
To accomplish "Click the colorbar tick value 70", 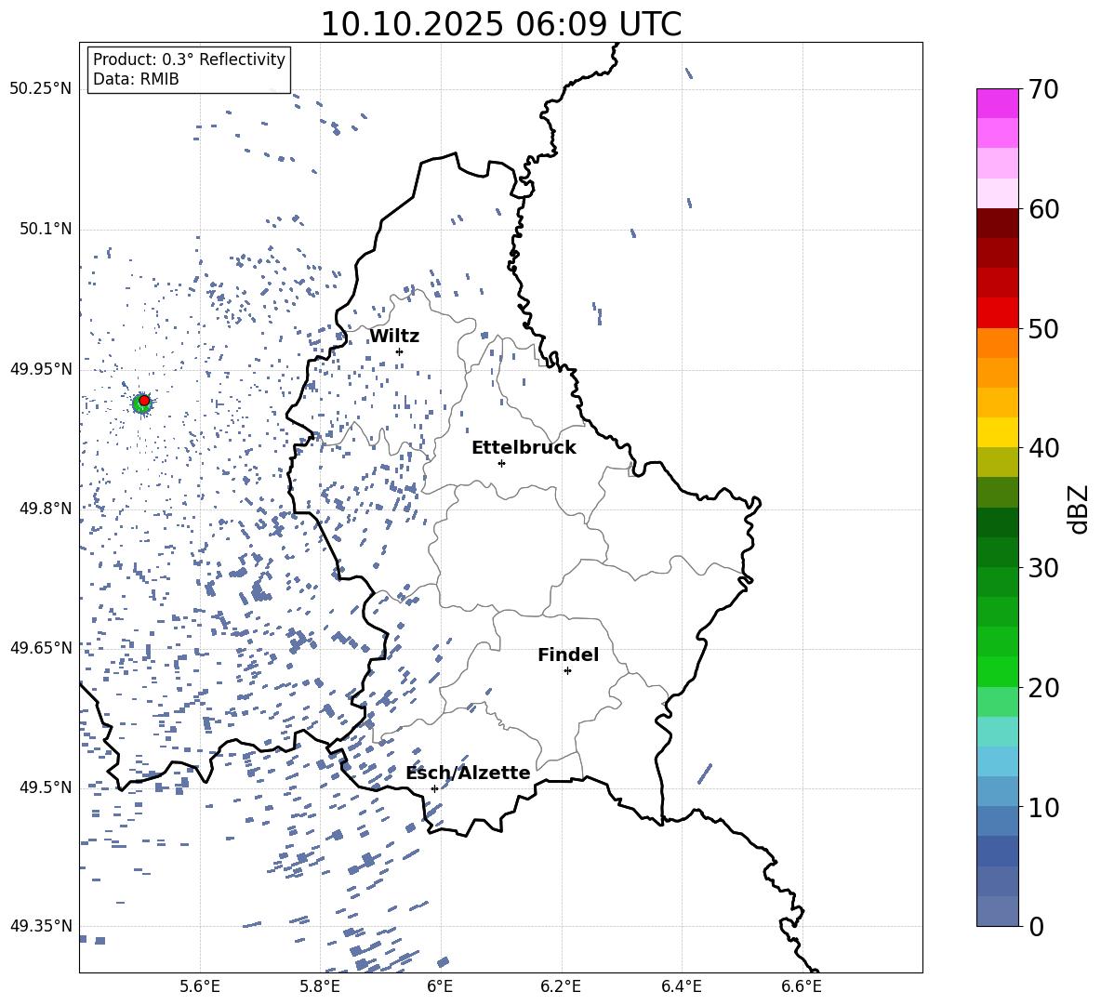I will pyautogui.click(x=1043, y=89).
